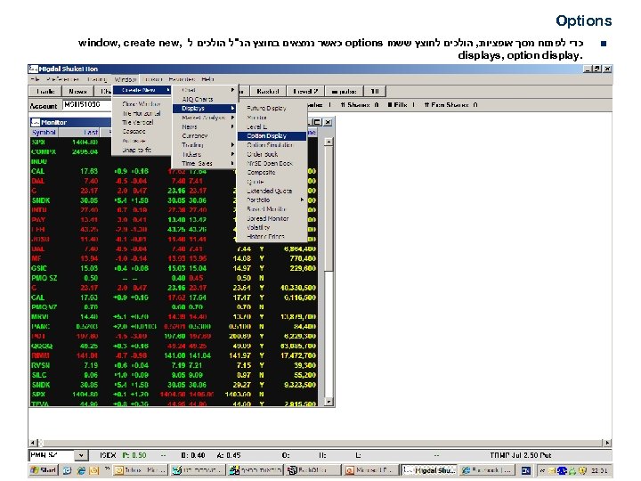The image size is (641, 481).
Task: Select the GSIC row symbol
Action: [39, 268]
